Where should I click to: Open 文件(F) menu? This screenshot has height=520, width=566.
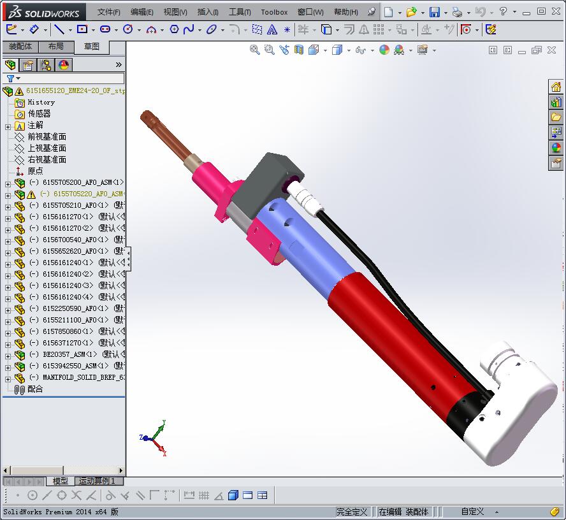pos(108,12)
